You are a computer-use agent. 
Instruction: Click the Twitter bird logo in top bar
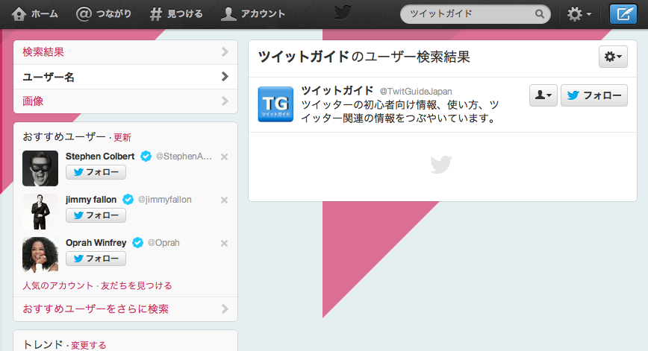(x=343, y=13)
